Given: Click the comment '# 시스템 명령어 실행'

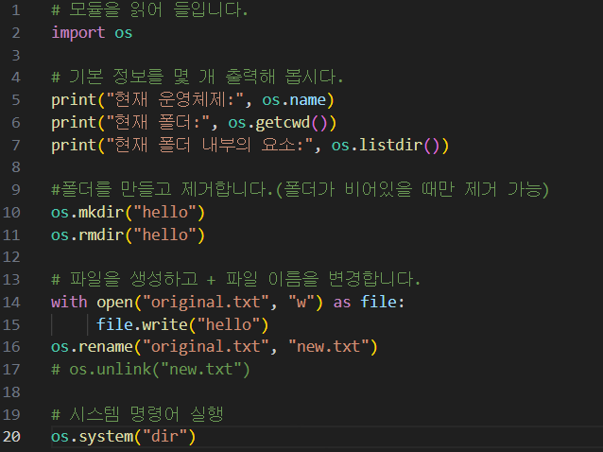Looking at the screenshot, I should click(137, 414).
